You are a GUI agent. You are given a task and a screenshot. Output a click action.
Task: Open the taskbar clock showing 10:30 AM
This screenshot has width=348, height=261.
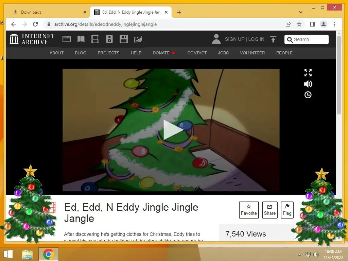pos(333,254)
